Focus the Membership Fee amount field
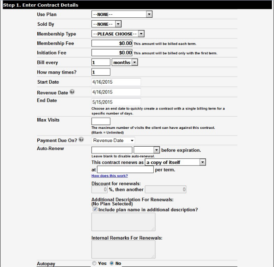The width and height of the screenshot is (274, 267). pos(112,43)
